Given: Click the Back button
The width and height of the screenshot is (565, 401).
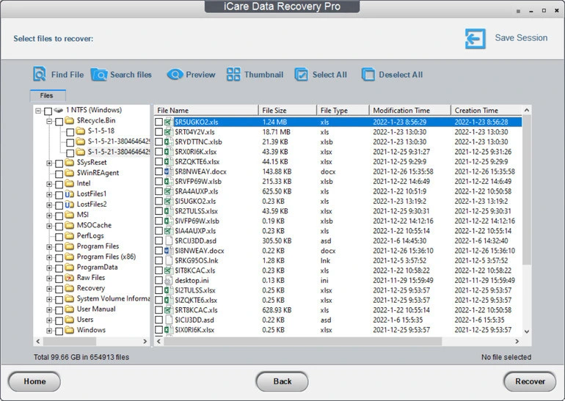Looking at the screenshot, I should (282, 381).
